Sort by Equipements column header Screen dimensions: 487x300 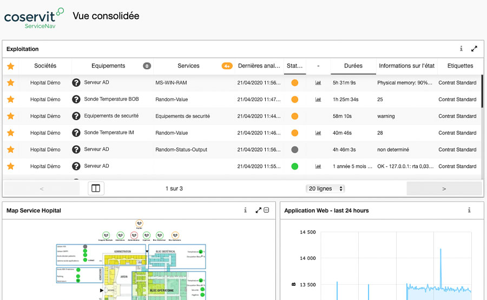108,66
